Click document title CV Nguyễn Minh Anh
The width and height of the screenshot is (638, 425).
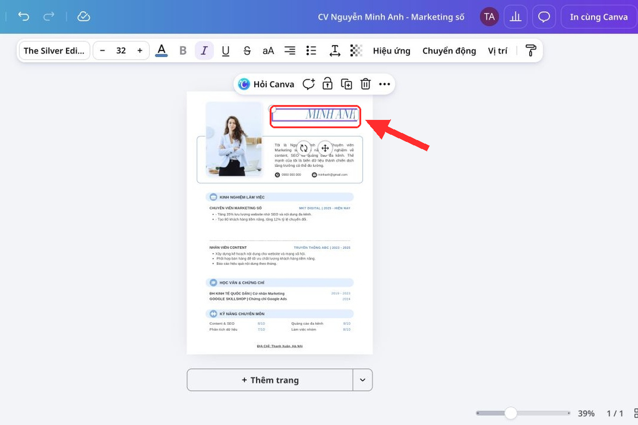pos(391,17)
